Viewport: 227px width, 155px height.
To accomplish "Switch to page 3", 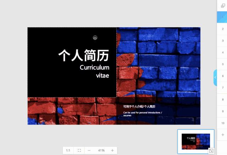I will tap(222, 41).
